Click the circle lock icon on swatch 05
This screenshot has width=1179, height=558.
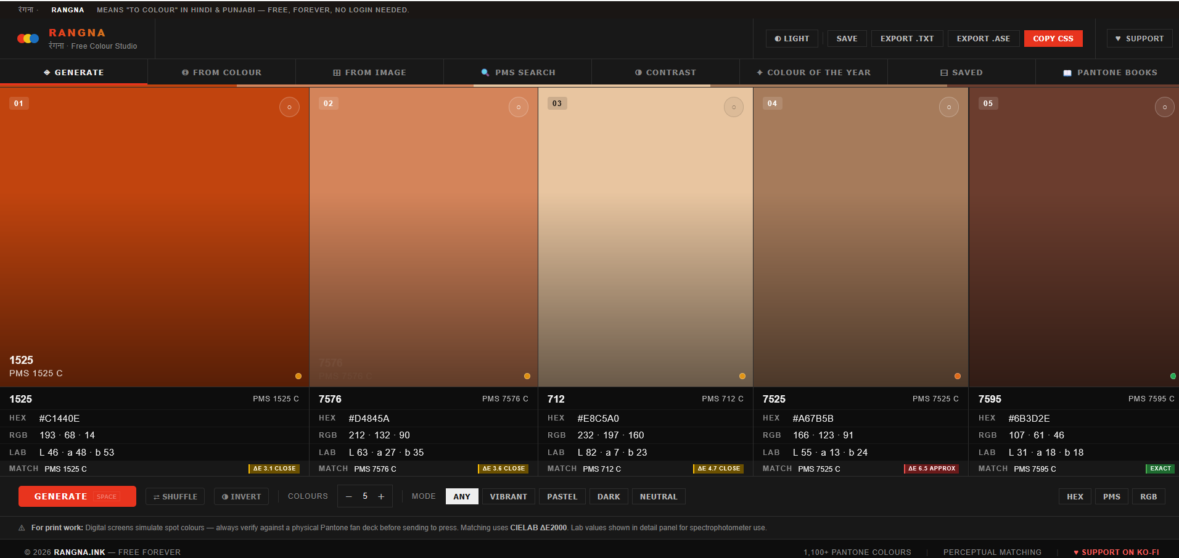[x=1164, y=107]
